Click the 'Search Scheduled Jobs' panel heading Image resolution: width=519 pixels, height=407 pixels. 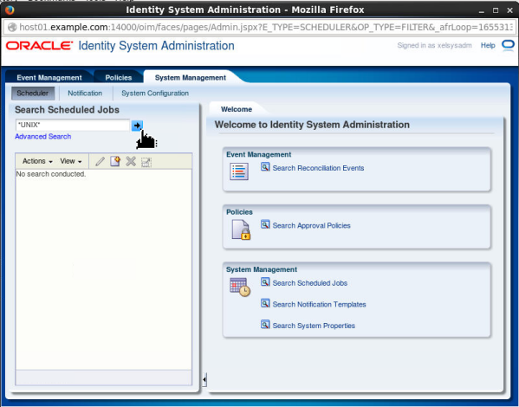[67, 110]
